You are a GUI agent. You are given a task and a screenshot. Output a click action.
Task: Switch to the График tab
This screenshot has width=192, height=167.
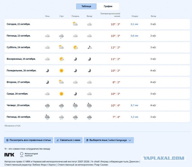(x=108, y=6)
